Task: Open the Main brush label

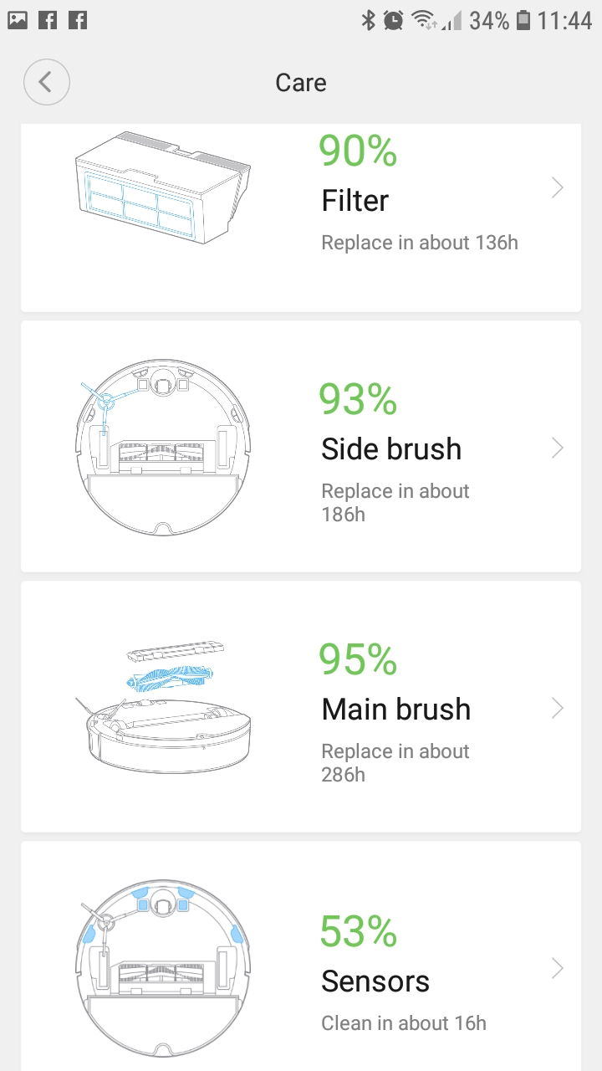Action: [396, 710]
